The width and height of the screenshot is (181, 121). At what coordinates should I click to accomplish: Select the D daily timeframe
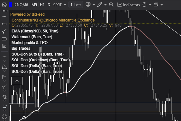(x=49, y=5)
